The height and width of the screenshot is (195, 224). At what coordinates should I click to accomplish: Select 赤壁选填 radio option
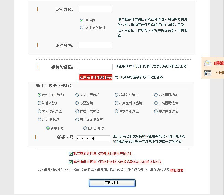pos(77,103)
